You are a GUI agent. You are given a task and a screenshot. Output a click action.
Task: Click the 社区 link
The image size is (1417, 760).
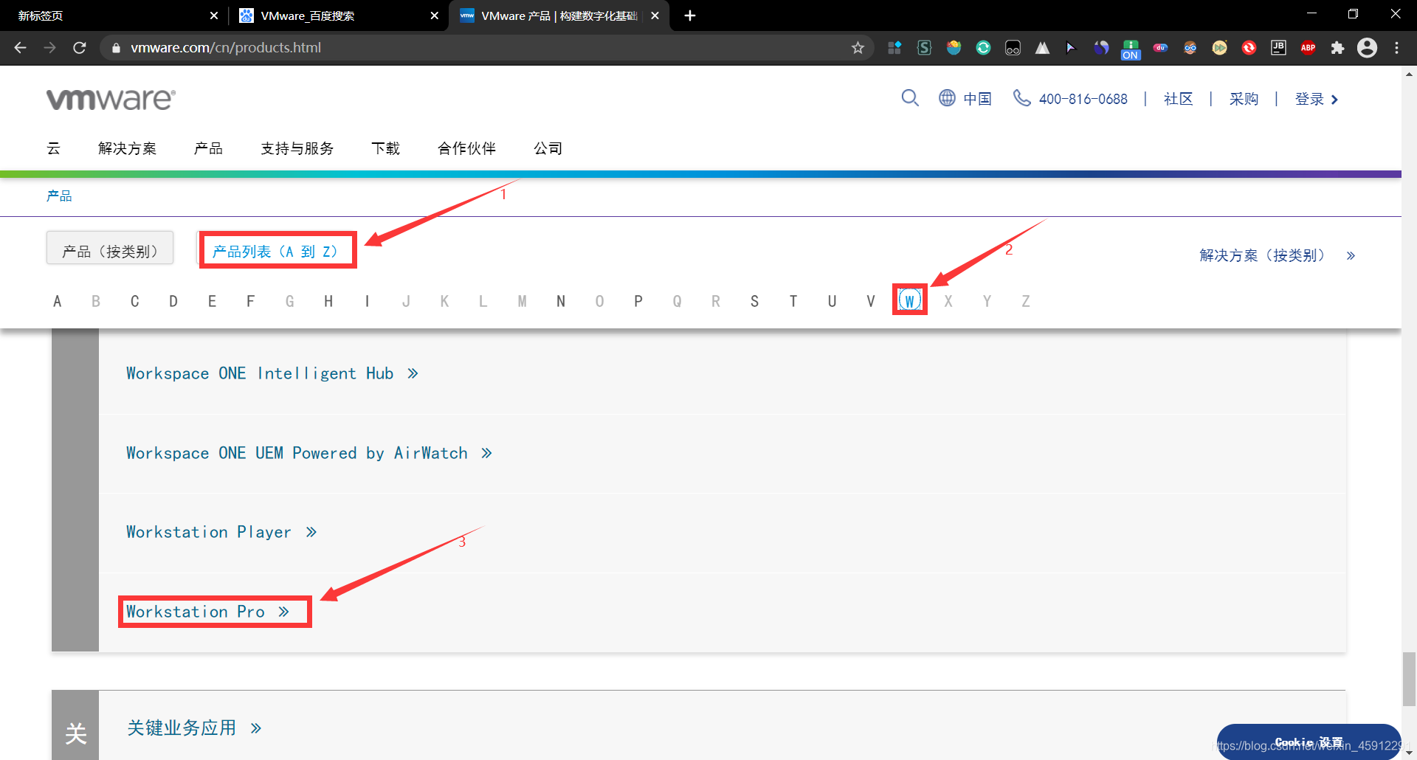pos(1178,99)
